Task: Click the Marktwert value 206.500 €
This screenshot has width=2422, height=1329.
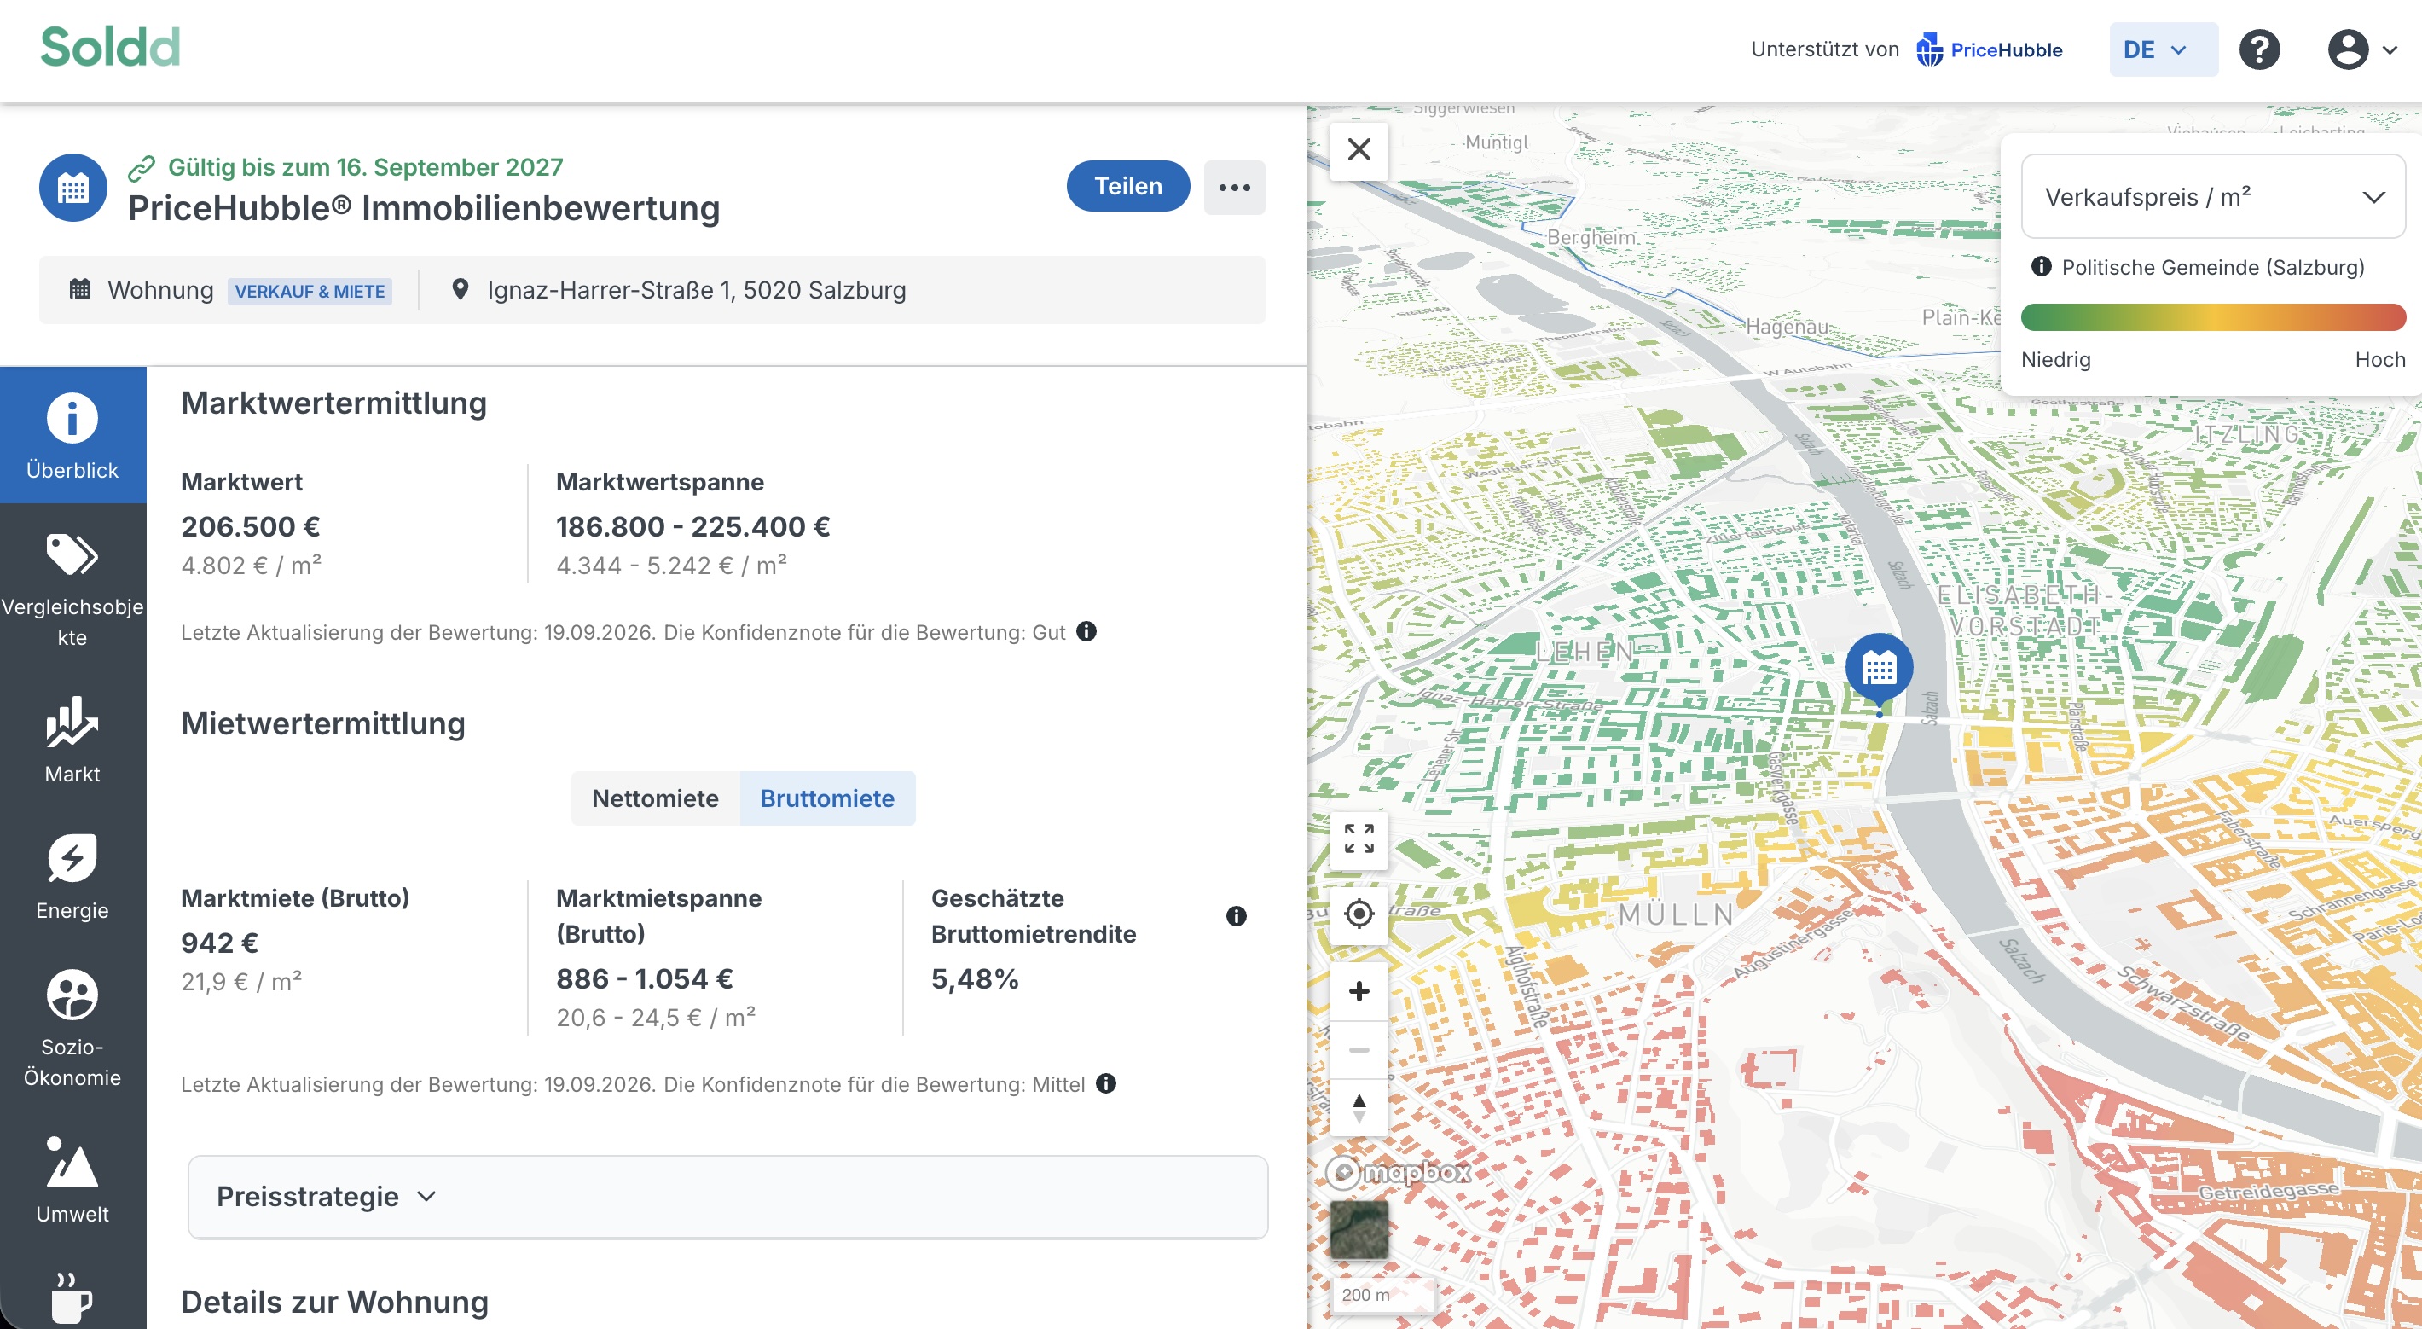Action: point(250,526)
